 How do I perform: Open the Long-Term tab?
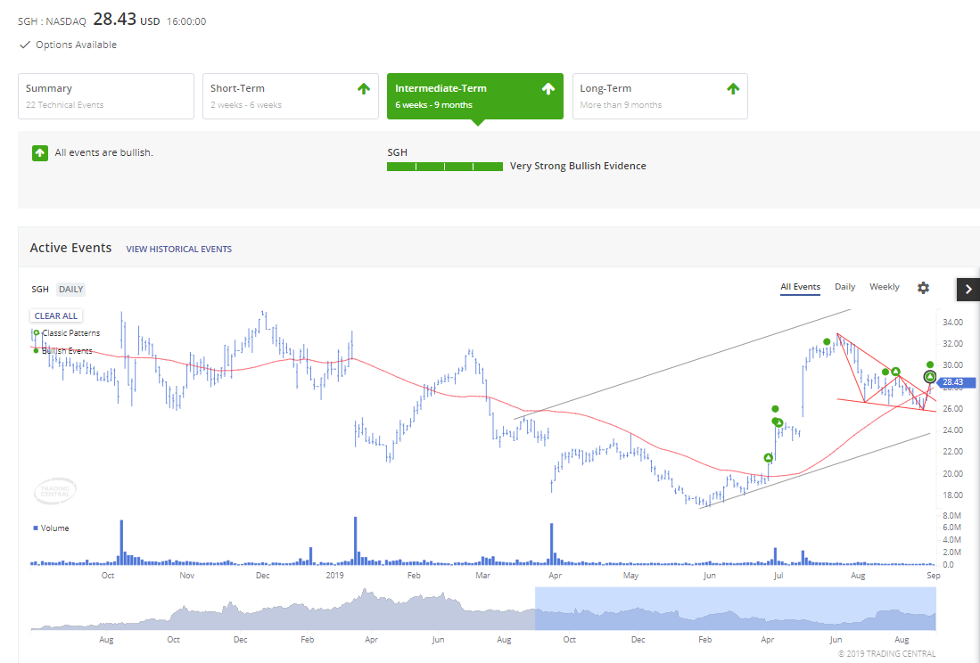(660, 96)
